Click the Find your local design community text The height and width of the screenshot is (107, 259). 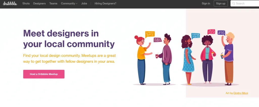[69, 59]
